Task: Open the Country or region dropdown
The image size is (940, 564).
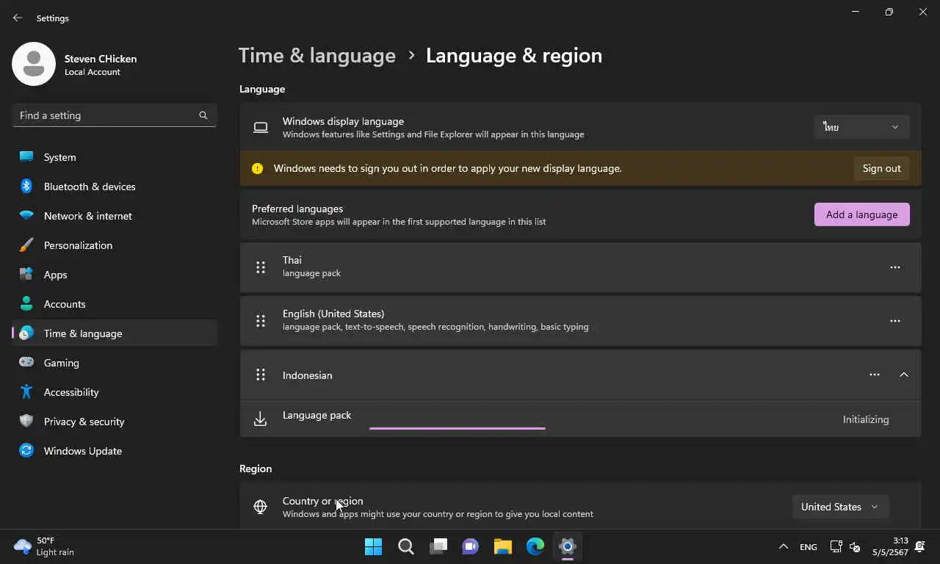Action: point(840,507)
